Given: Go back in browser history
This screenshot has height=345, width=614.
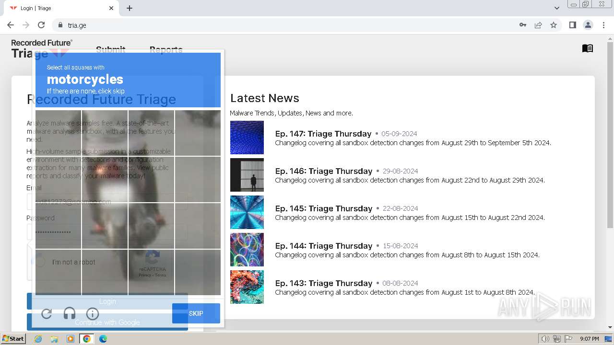Looking at the screenshot, I should (x=11, y=25).
